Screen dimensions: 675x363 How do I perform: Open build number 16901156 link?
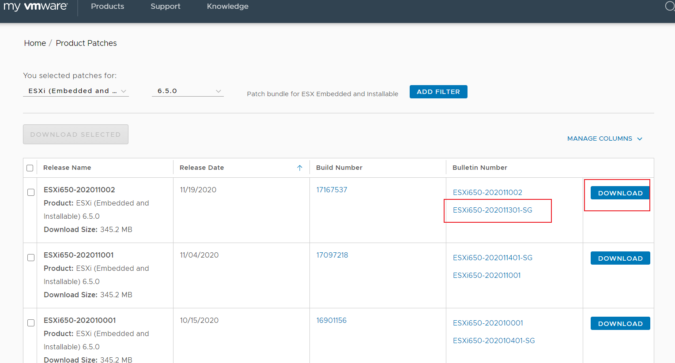coord(331,320)
